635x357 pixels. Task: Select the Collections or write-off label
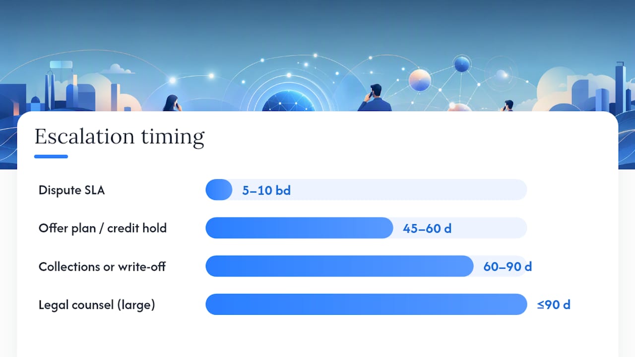click(102, 266)
